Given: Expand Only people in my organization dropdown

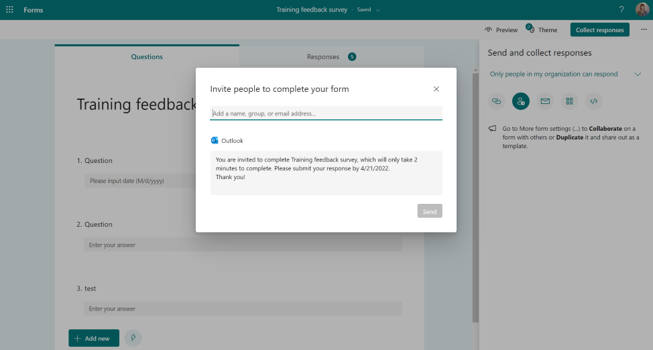Looking at the screenshot, I should coord(565,74).
